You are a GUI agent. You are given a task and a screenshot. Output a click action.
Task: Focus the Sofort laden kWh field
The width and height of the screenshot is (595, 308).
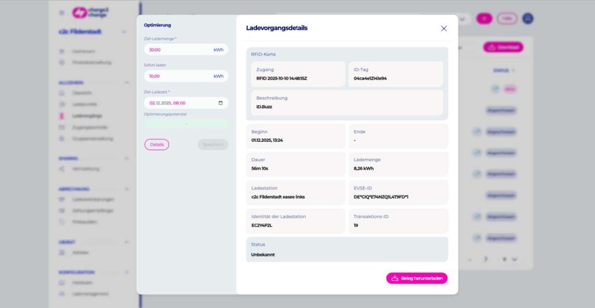tap(186, 76)
